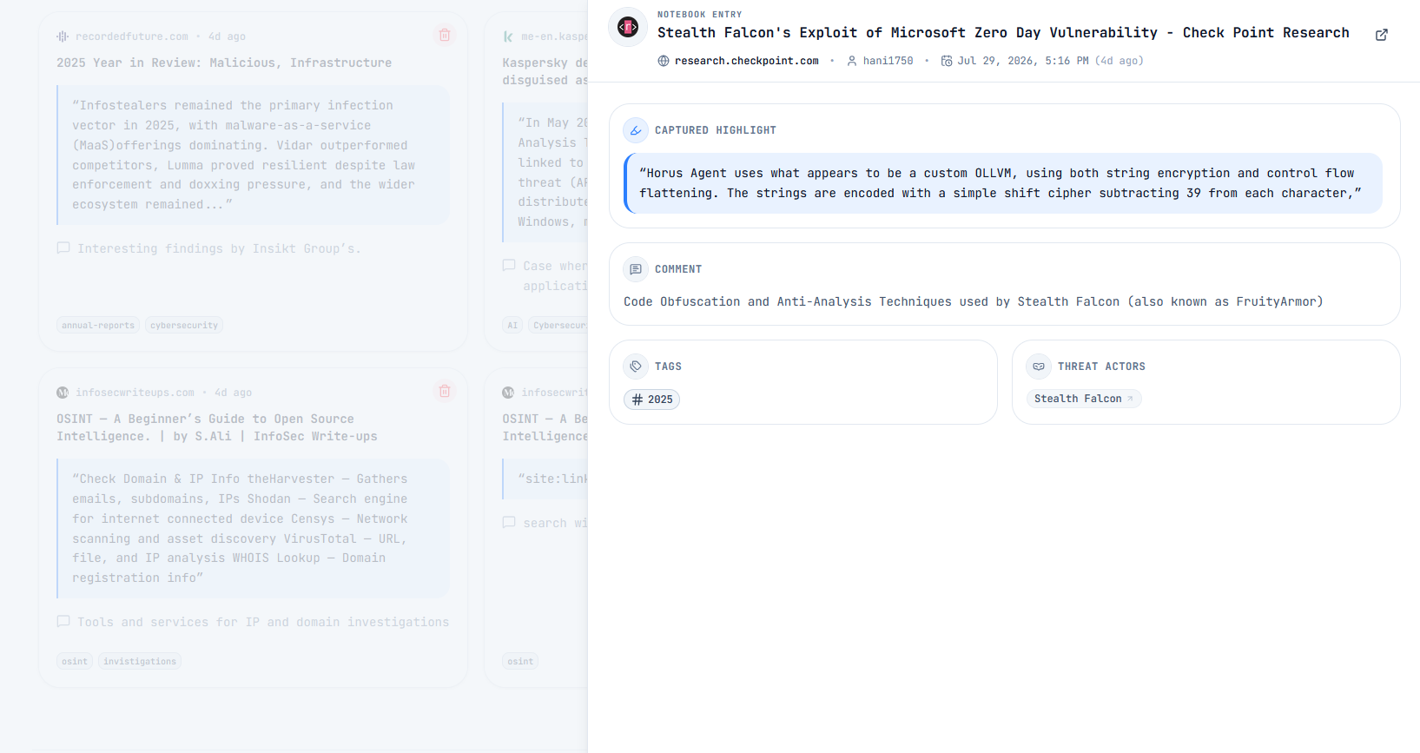Select the osint tag on second OSINT card
This screenshot has width=1420, height=753.
(520, 662)
